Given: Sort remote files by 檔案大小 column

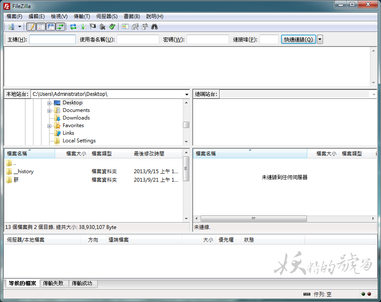Looking at the screenshot, I should click(x=323, y=153).
